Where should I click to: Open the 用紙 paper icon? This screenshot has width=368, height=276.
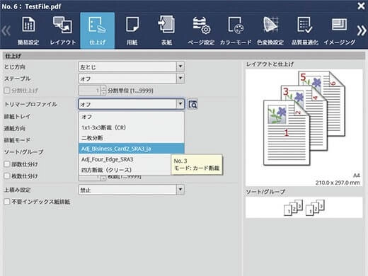tap(132, 30)
